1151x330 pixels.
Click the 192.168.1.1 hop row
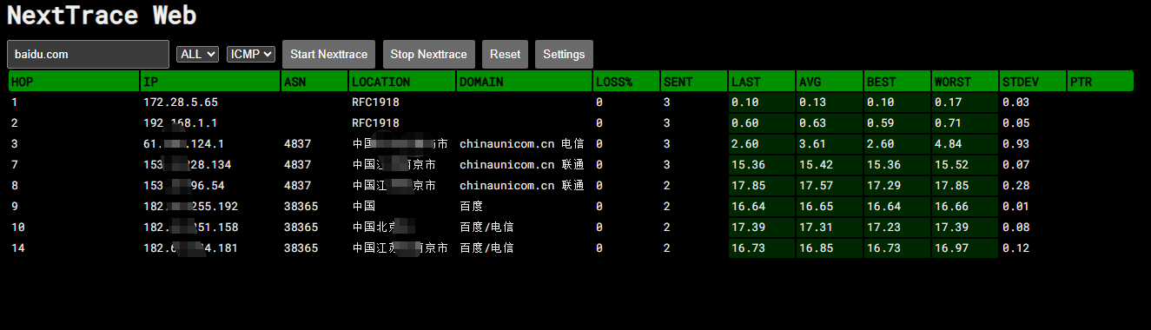click(571, 123)
